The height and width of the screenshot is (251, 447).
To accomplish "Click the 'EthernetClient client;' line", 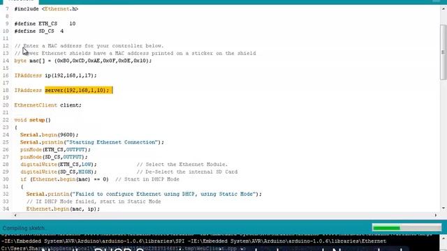I will point(48,105).
